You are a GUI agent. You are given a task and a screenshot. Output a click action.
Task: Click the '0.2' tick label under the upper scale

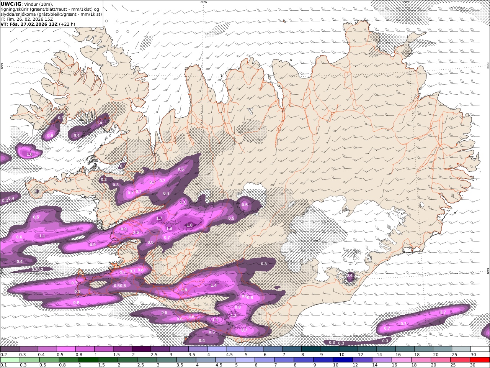(x=3, y=355)
